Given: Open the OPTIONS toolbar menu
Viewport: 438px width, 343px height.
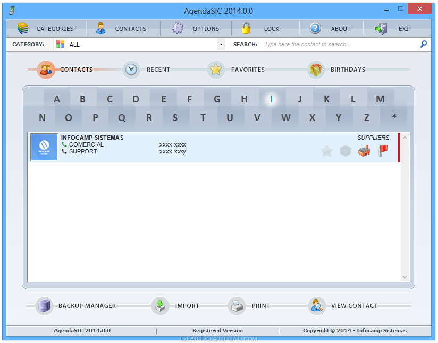Looking at the screenshot, I should click(206, 29).
